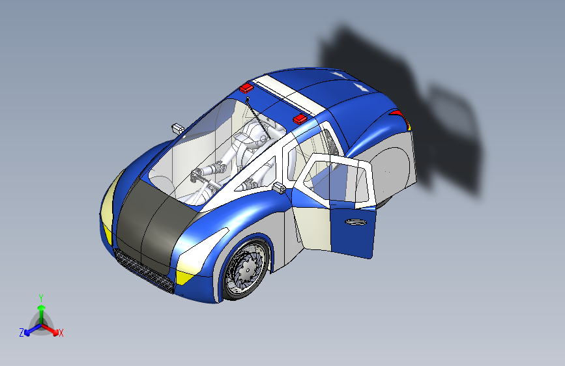Select the front grille mesh

pos(143,271)
